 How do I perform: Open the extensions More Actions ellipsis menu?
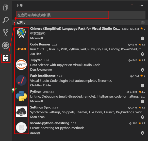141,6
